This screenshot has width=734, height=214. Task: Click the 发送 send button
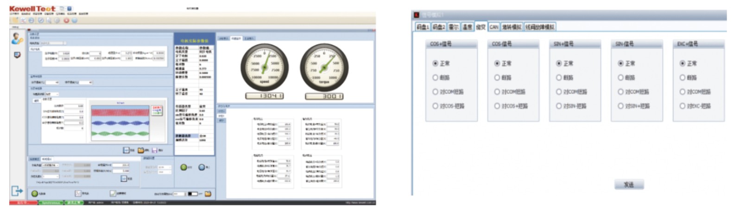click(629, 184)
